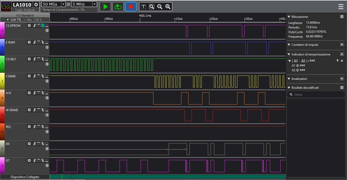
Task: Open IRQ channel settings gear
Action: click(x=29, y=127)
